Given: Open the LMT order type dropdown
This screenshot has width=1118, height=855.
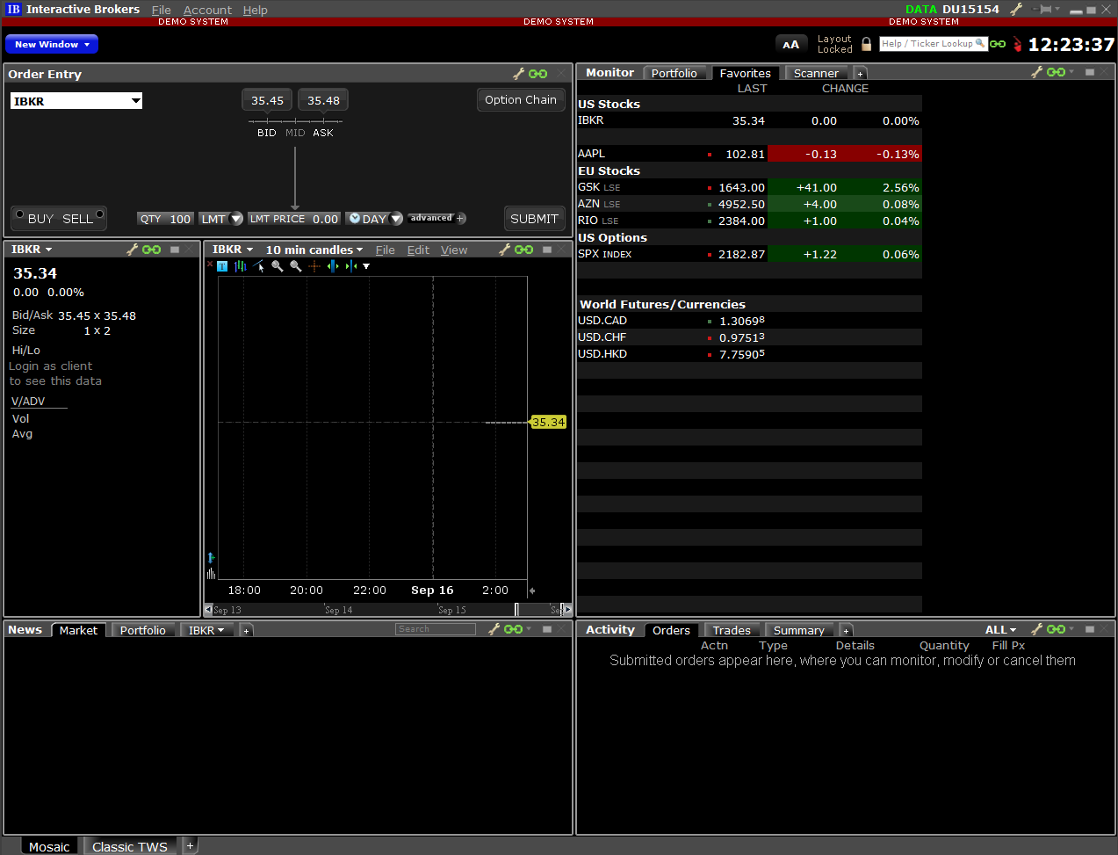Looking at the screenshot, I should click(x=236, y=219).
